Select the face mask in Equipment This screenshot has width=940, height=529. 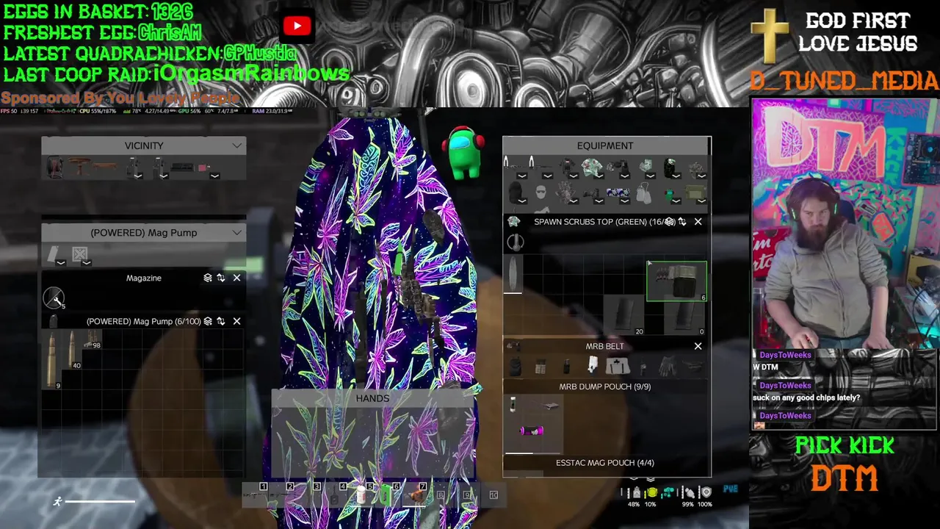pos(541,192)
